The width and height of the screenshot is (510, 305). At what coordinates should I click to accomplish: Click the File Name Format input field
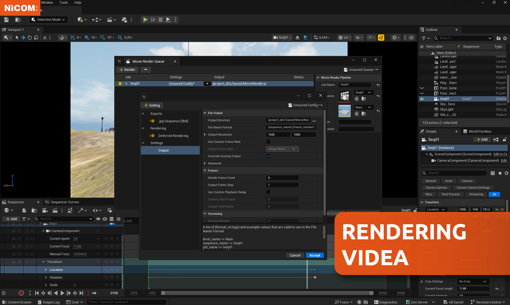click(x=291, y=127)
